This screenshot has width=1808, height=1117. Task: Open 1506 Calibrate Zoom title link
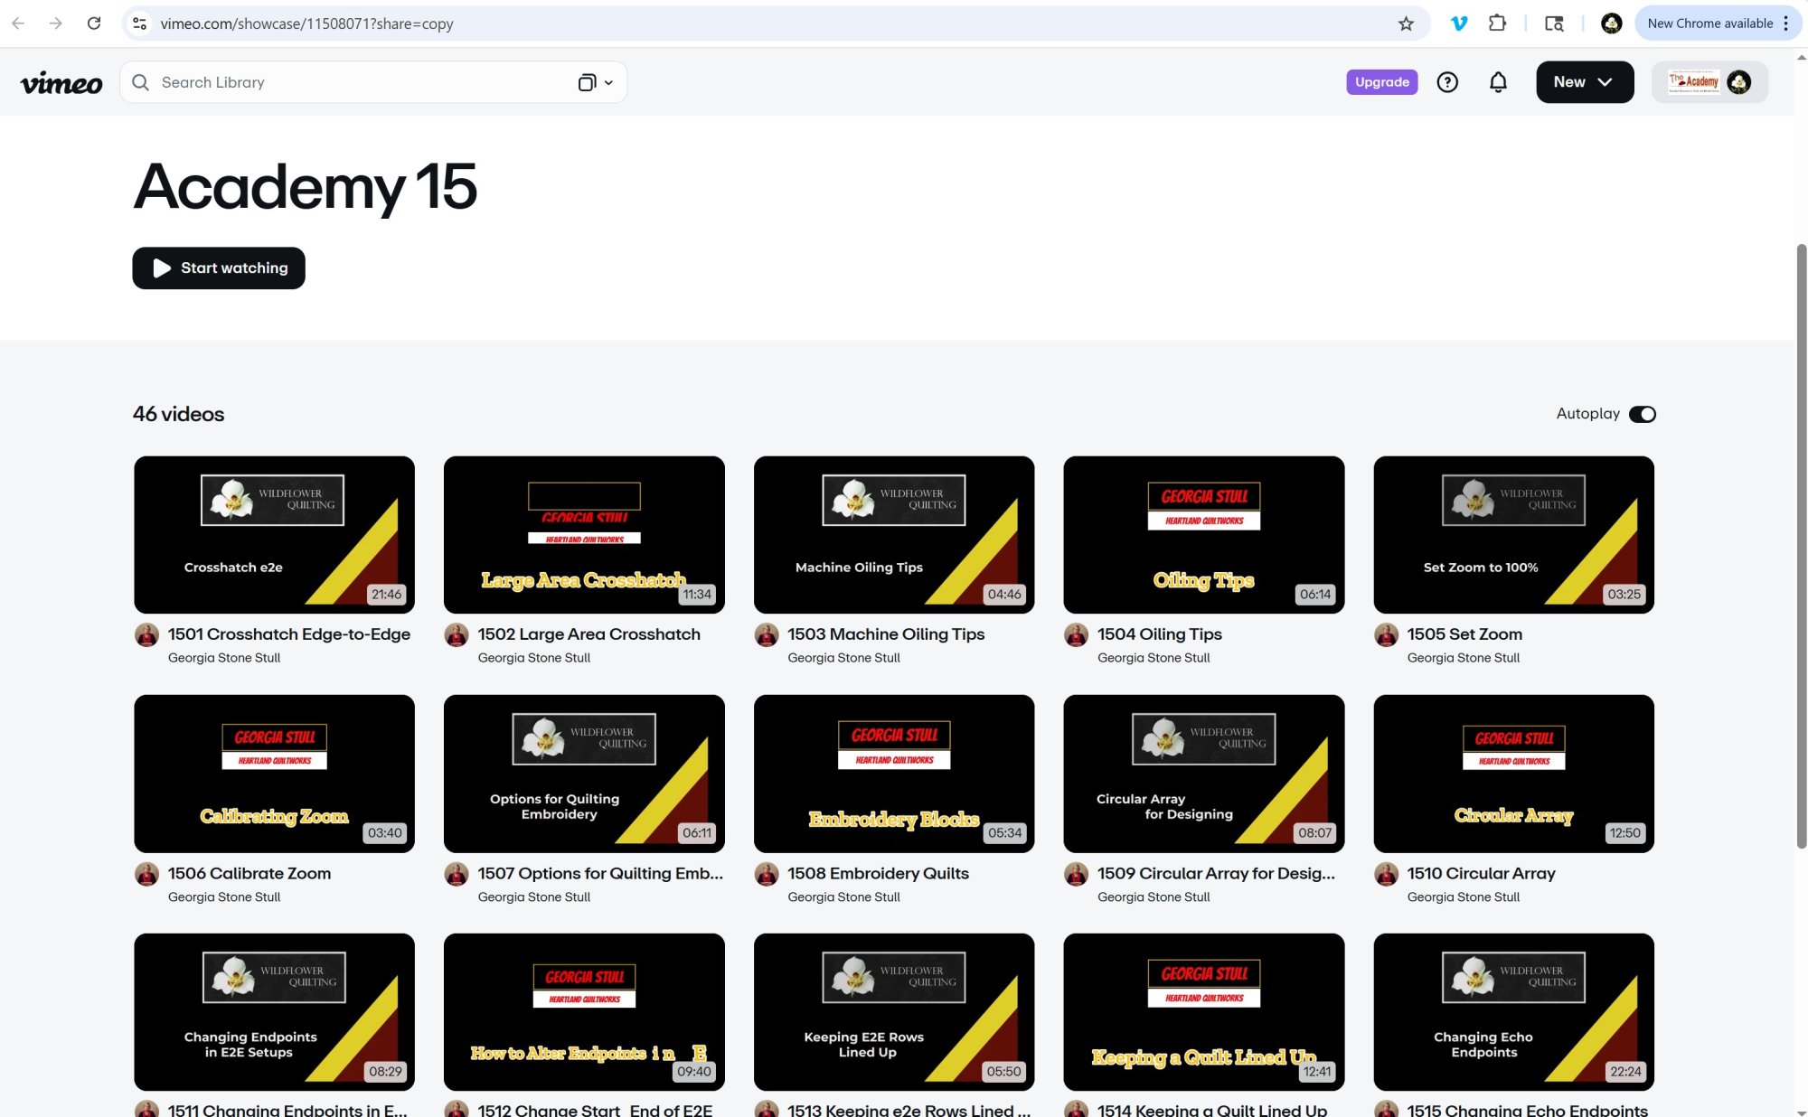[250, 874]
